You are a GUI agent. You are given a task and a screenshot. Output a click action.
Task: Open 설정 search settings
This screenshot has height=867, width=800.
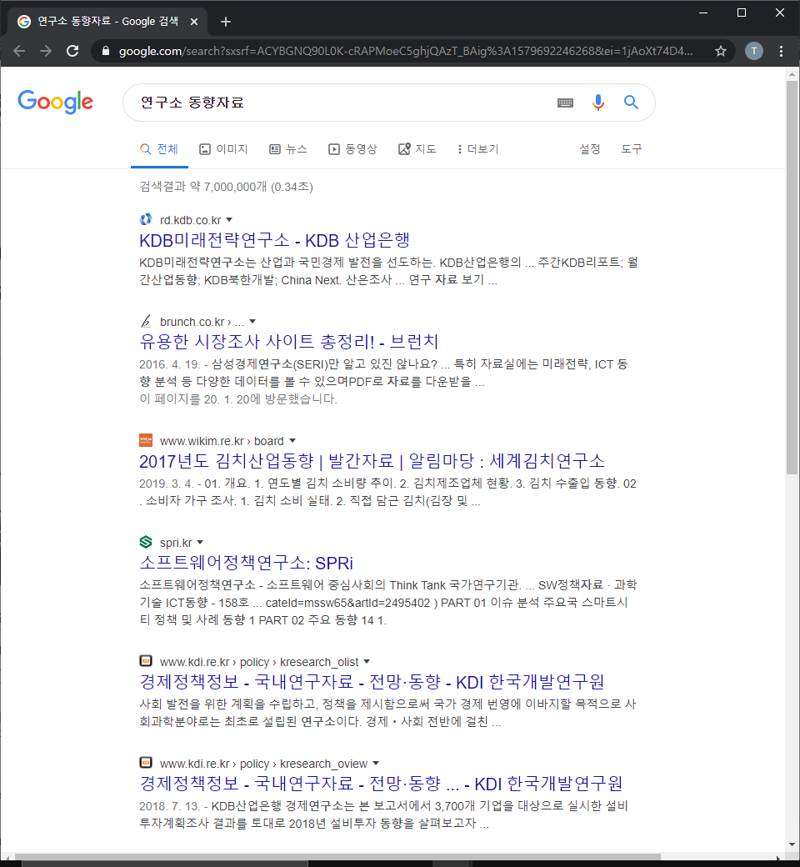pyautogui.click(x=589, y=149)
